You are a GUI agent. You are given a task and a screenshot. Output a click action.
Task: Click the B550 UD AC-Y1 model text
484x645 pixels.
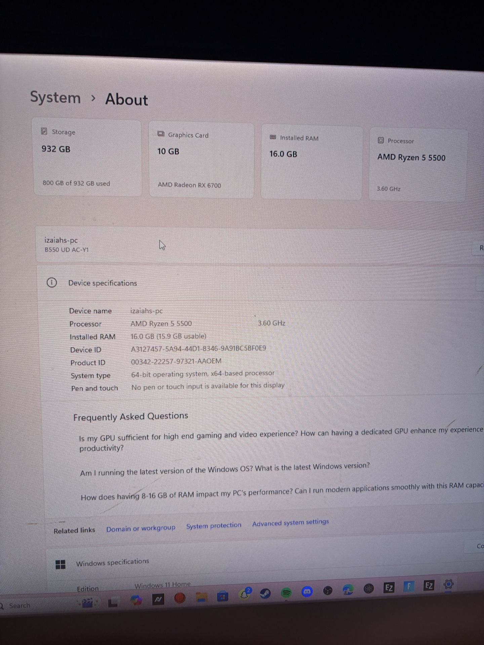click(x=67, y=250)
